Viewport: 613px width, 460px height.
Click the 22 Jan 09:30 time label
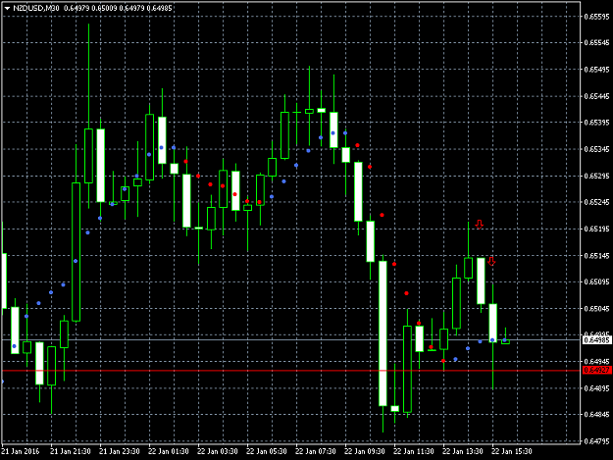(x=365, y=451)
